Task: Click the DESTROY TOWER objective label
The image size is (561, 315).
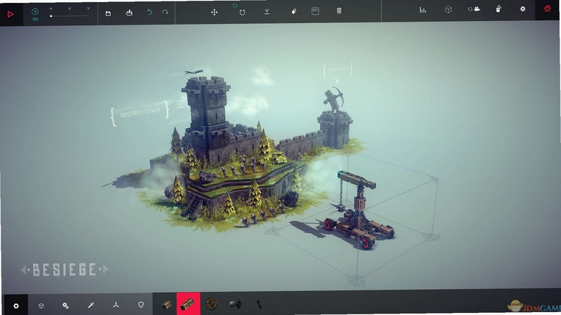Action: (140, 113)
